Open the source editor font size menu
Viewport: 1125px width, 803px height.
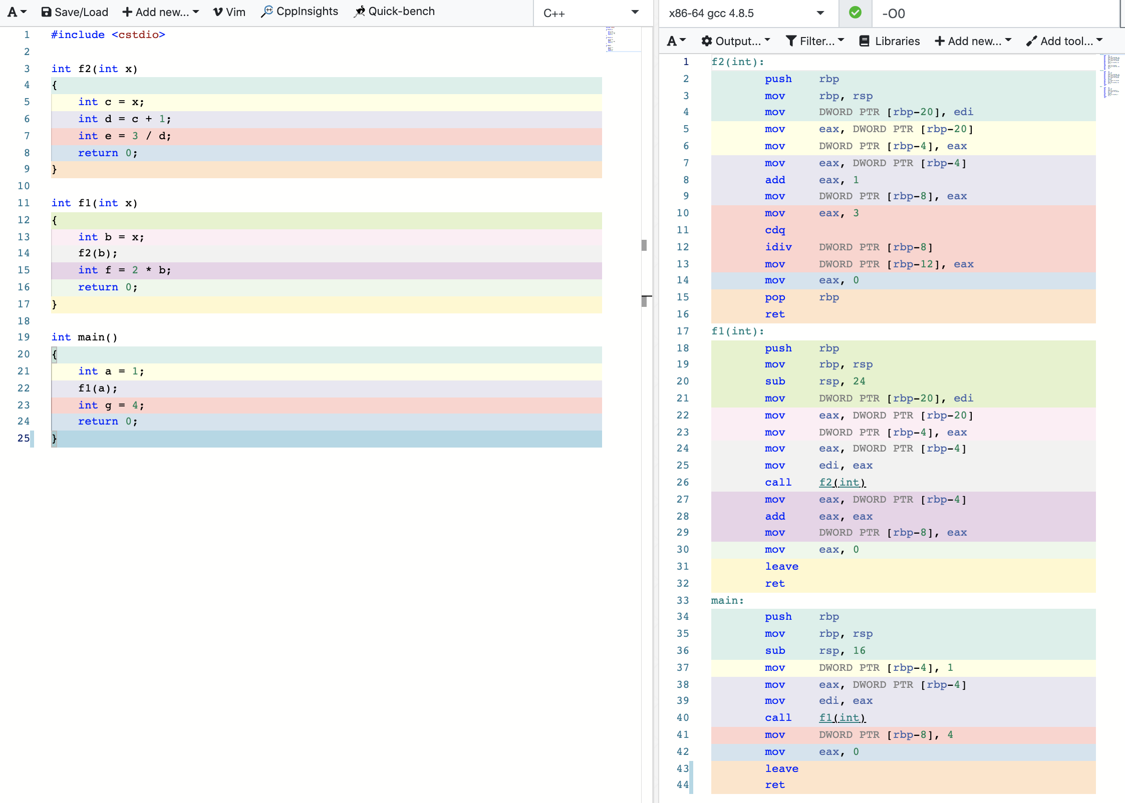point(17,12)
